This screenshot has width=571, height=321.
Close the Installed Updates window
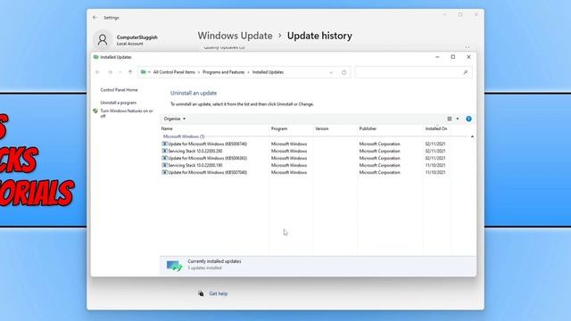[x=468, y=57]
